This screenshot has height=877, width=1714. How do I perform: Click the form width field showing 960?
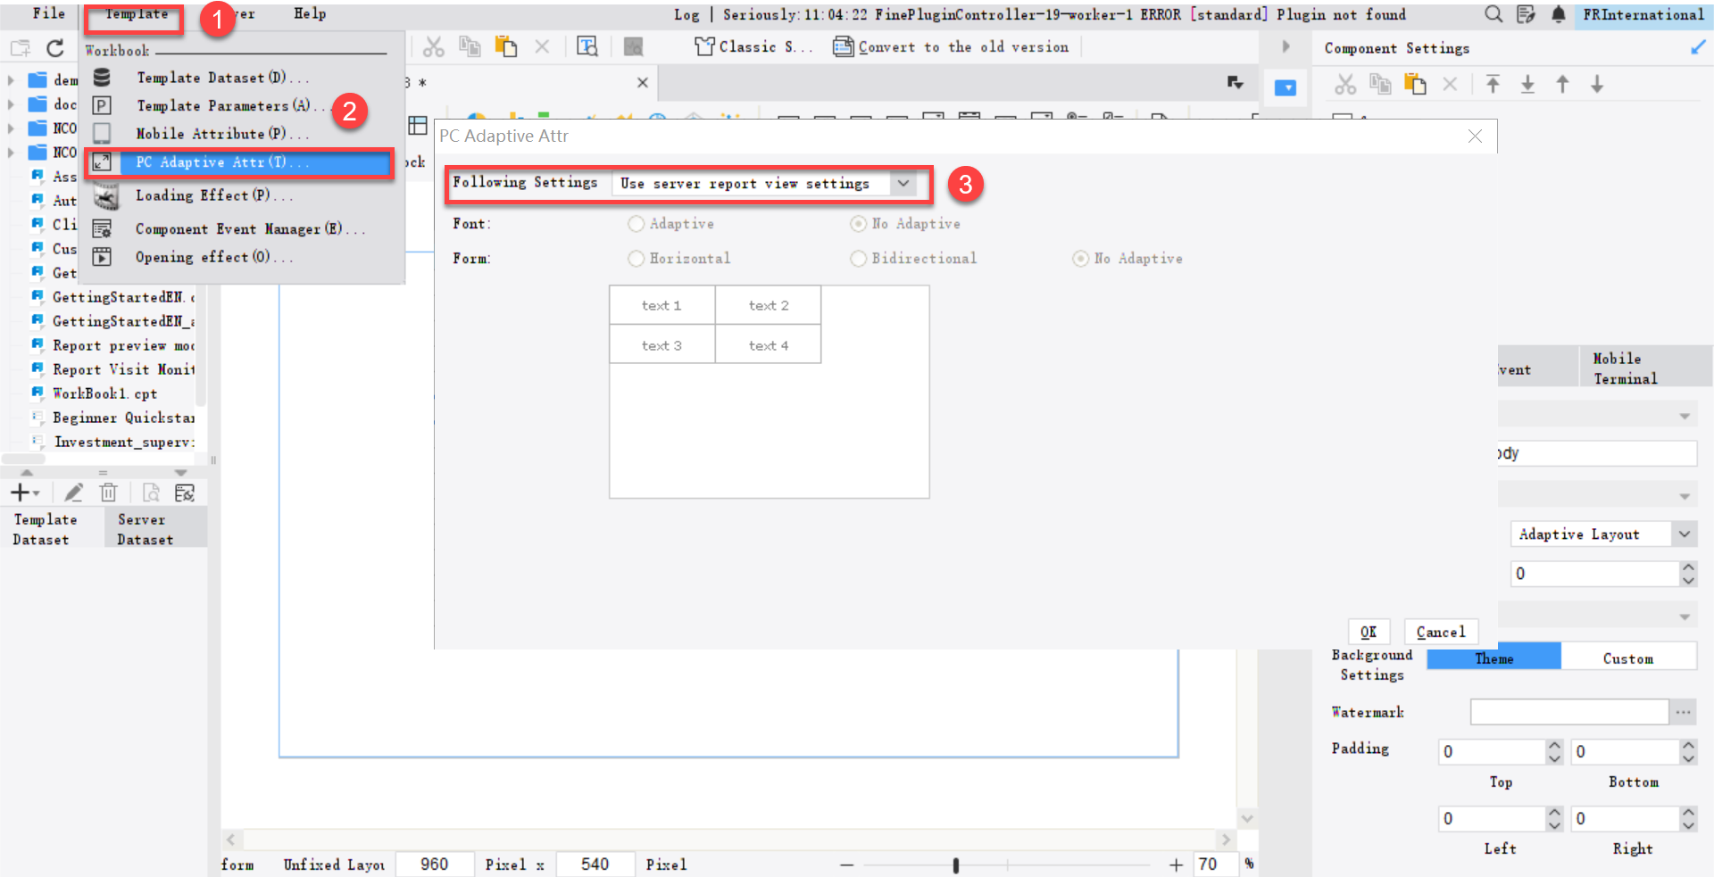coord(434,865)
